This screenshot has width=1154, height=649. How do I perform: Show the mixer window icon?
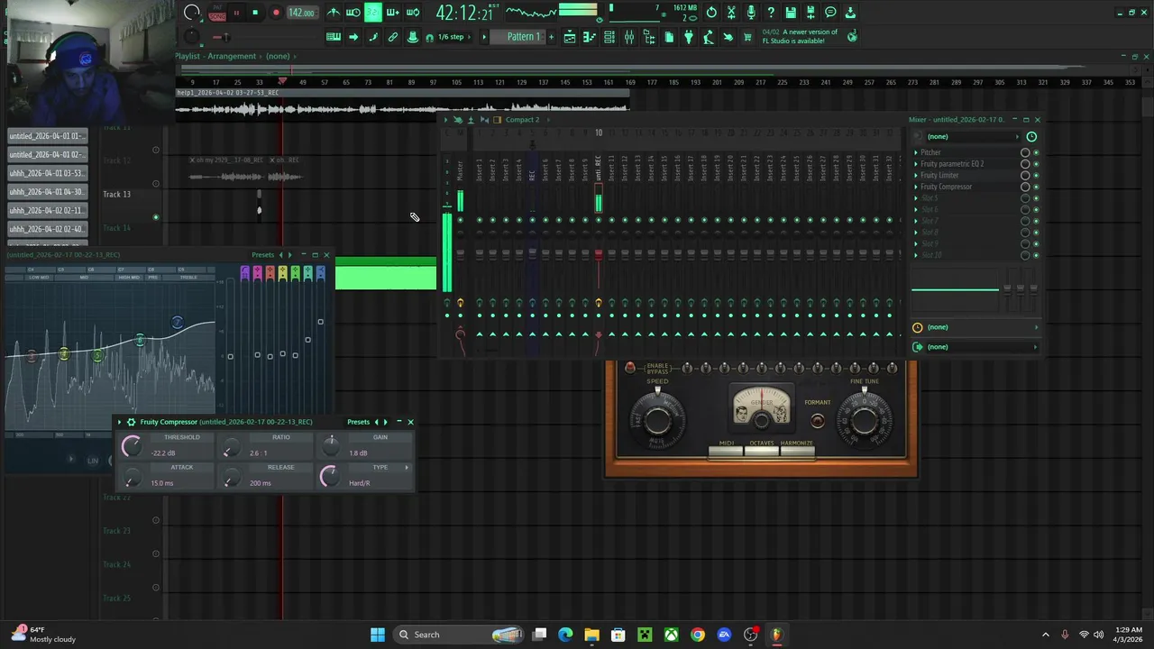pyautogui.click(x=629, y=37)
